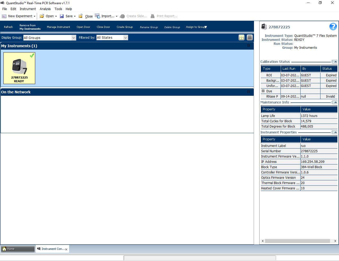Collapse the On the Network section
This screenshot has height=261, width=339.
tap(248, 92)
